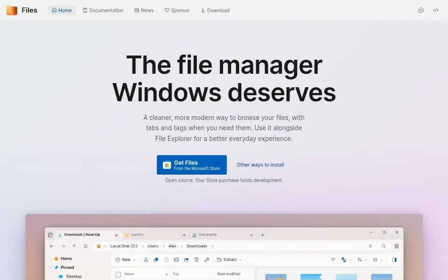
Task: Click the search magnifier in Files app
Action: point(384,246)
